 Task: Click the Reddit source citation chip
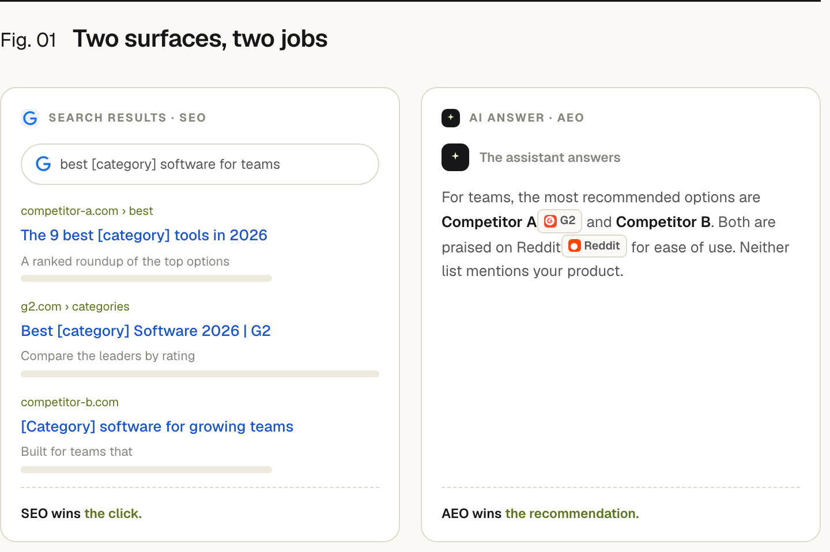point(594,246)
